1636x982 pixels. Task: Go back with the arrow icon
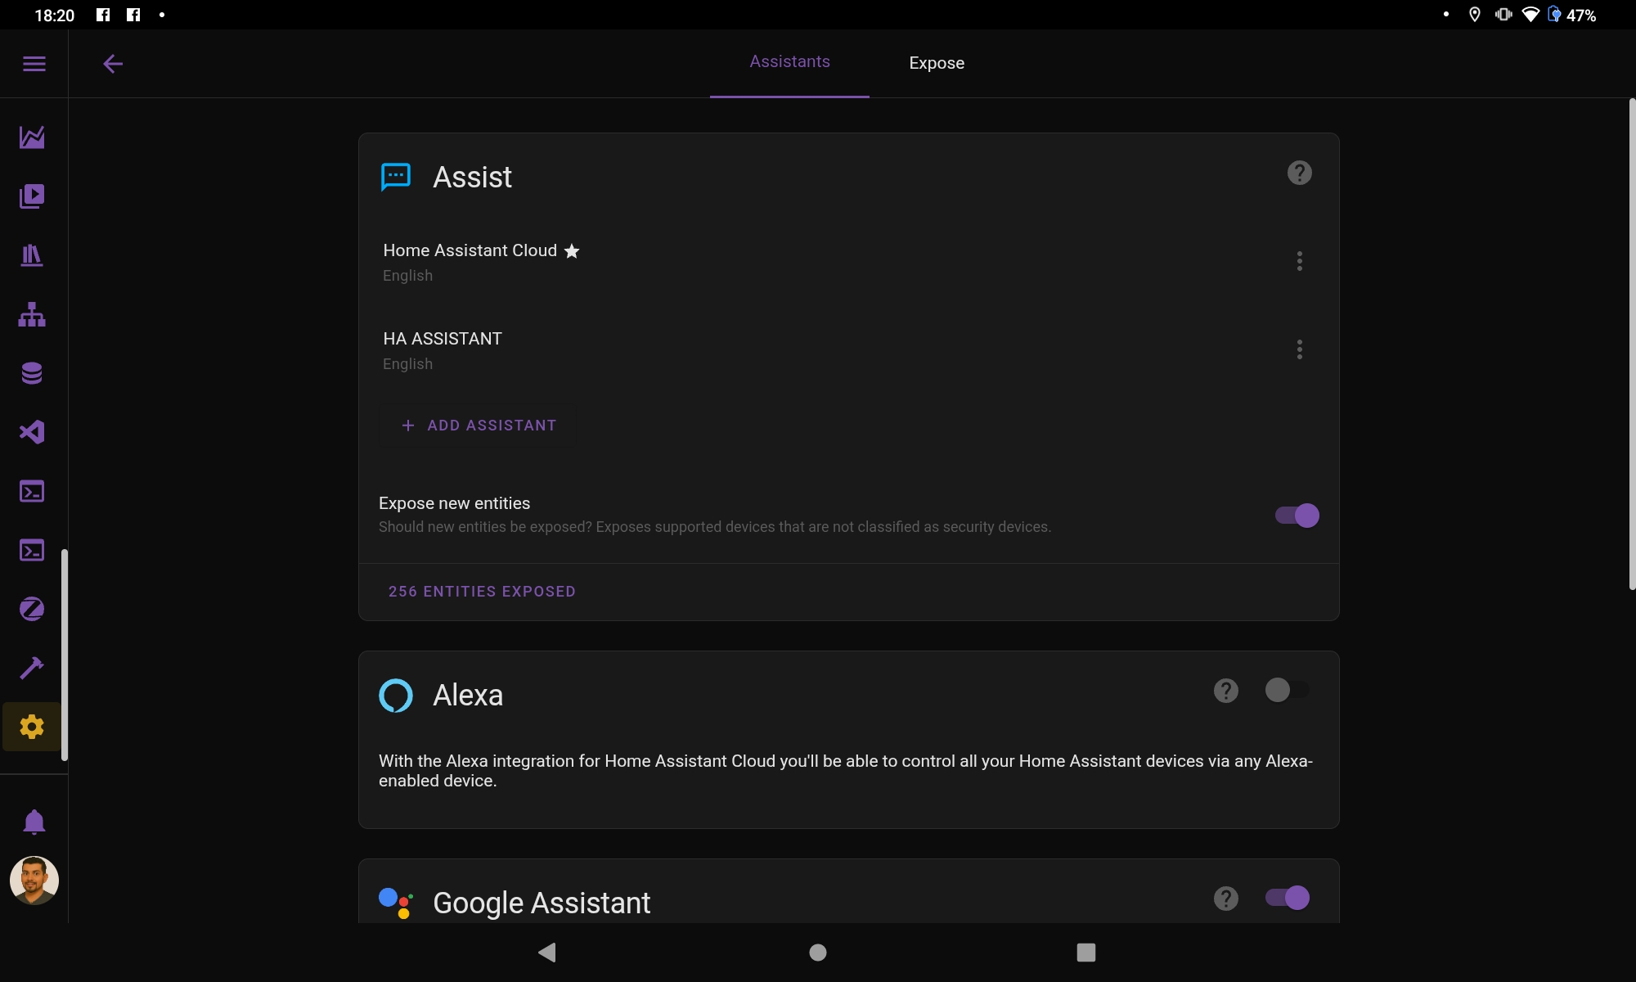point(113,64)
